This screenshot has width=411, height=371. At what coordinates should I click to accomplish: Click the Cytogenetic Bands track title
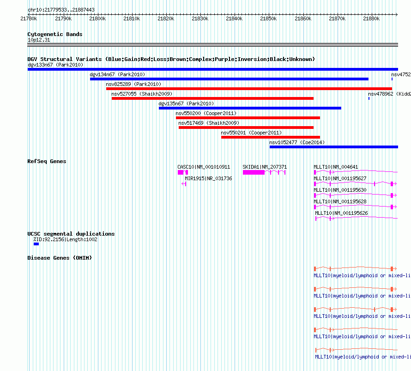tap(55, 34)
